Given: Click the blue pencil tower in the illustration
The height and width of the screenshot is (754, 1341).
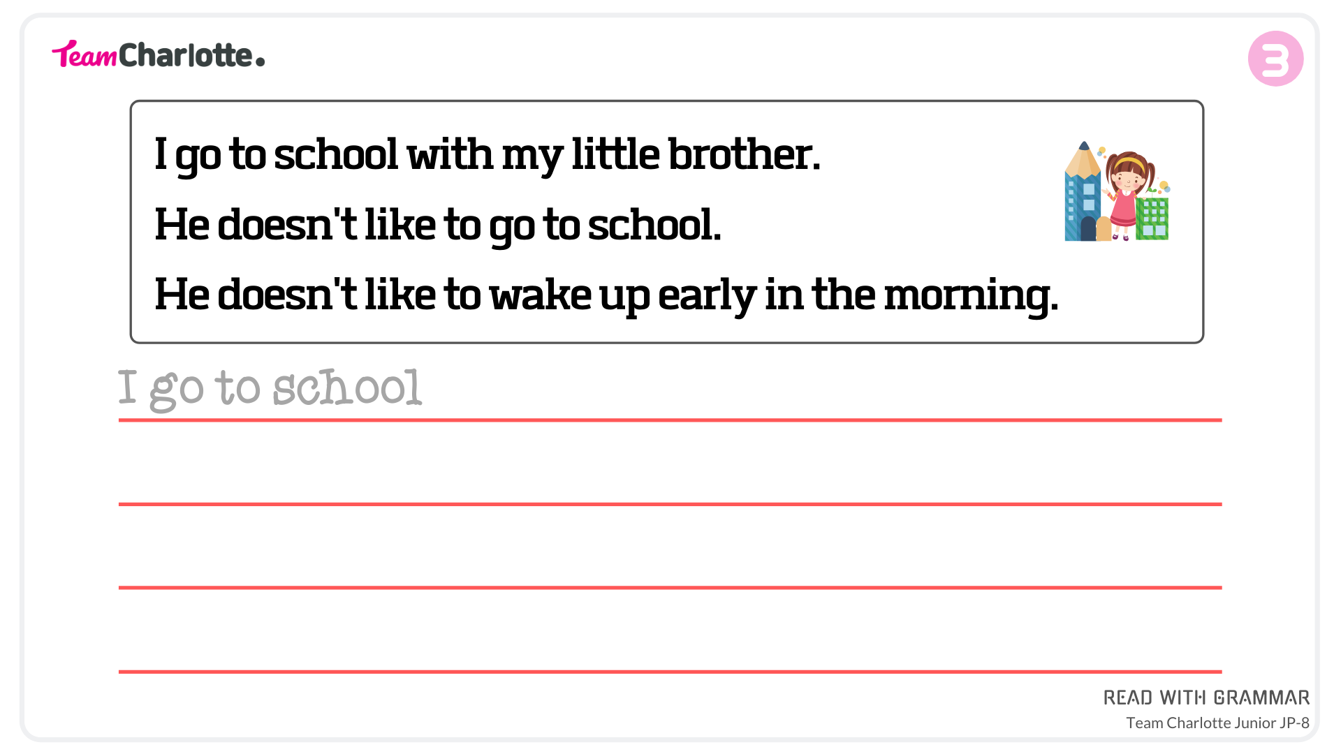Looking at the screenshot, I should point(1081,192).
